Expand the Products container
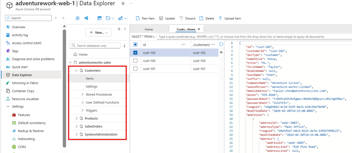This screenshot has width=352, height=153. click(76, 118)
